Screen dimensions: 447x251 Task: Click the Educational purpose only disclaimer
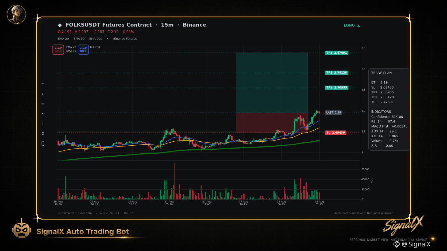click(363, 213)
